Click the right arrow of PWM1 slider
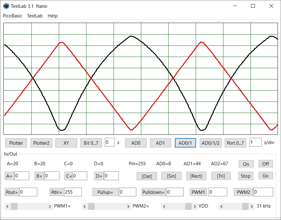 pyautogui.click(x=50, y=206)
